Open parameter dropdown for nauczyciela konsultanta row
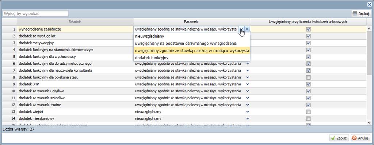 pyautogui.click(x=247, y=71)
